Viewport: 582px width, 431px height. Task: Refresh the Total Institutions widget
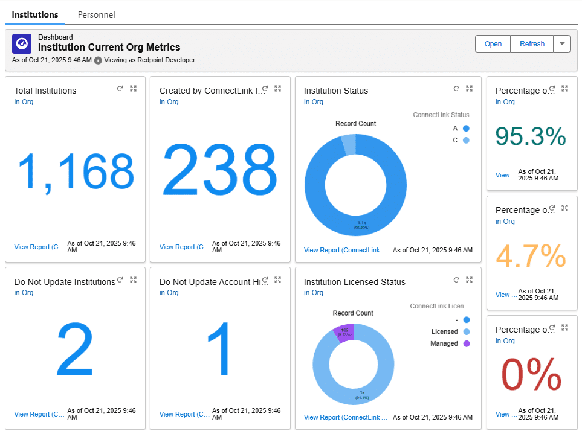[x=120, y=88]
